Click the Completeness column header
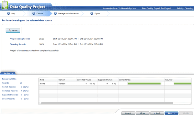 141,80
